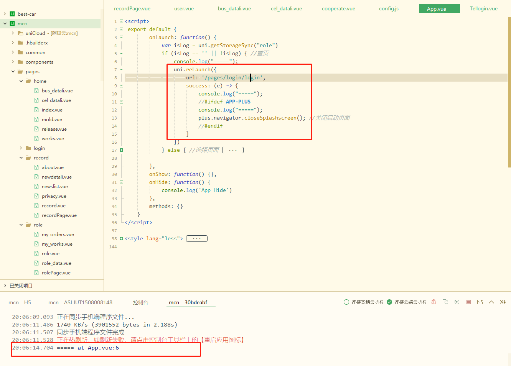Screen dimensions: 511x366
Task: Stop the running app with red square
Action: coord(468,302)
